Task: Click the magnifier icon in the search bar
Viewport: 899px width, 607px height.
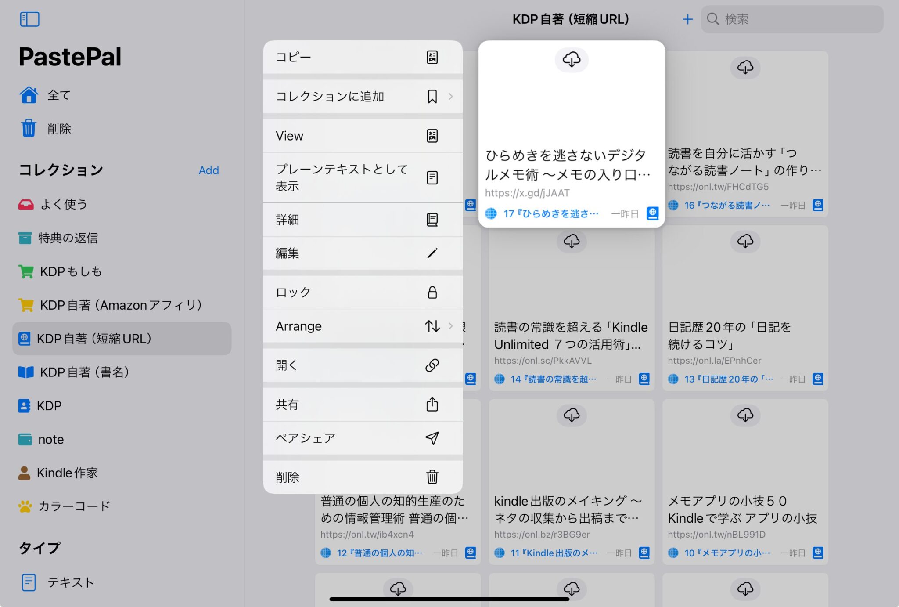Action: coord(714,19)
